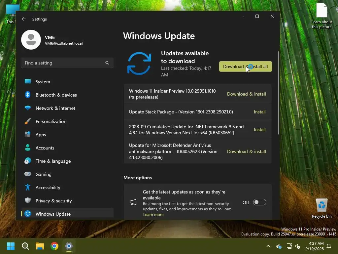The height and width of the screenshot is (254, 338).
Task: Select Accounts in the sidebar
Action: (x=67, y=148)
